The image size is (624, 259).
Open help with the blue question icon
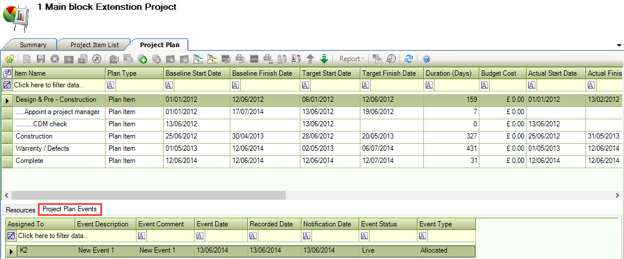point(426,59)
